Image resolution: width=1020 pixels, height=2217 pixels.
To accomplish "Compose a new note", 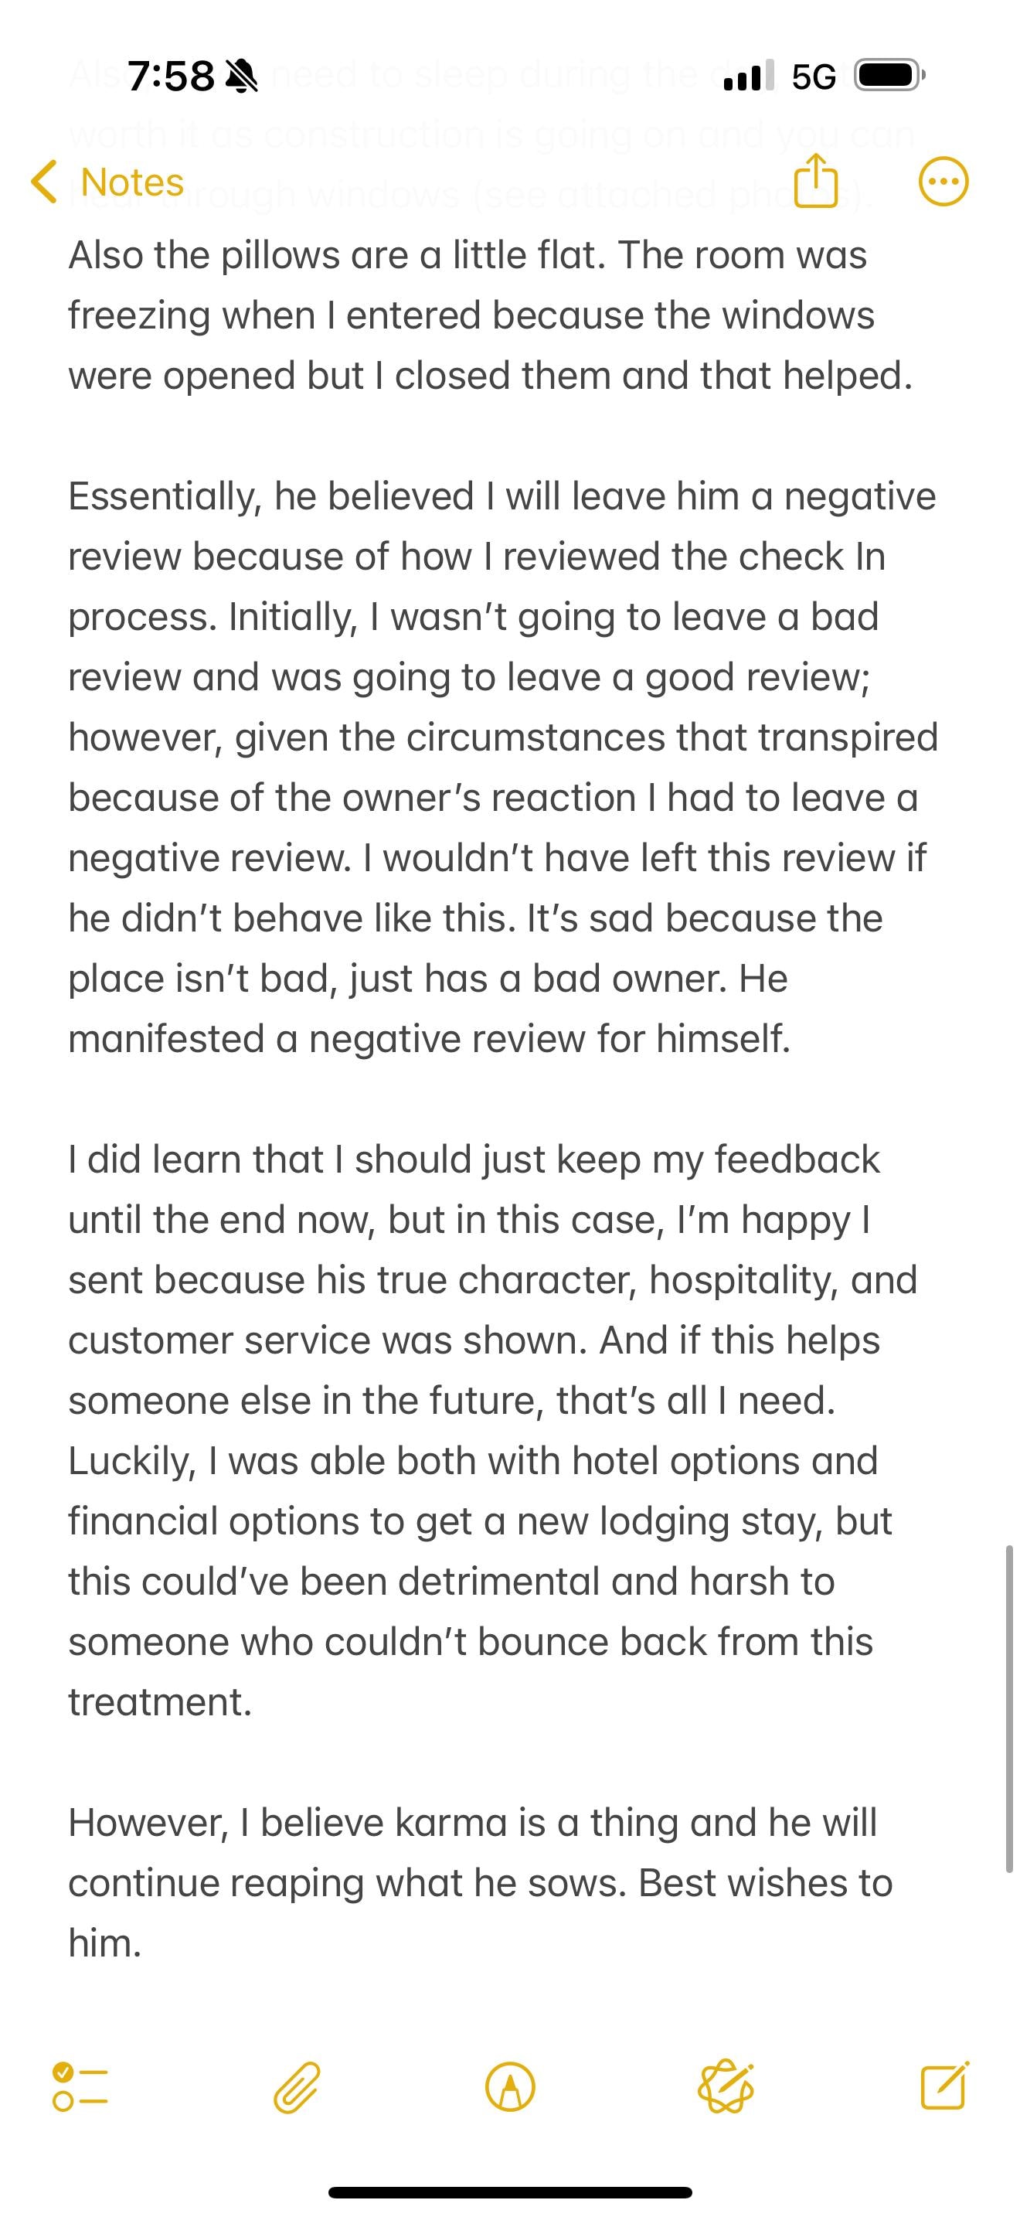I will point(944,2086).
